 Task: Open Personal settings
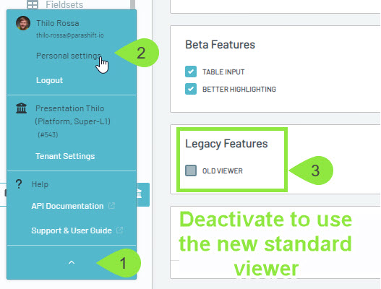point(69,56)
